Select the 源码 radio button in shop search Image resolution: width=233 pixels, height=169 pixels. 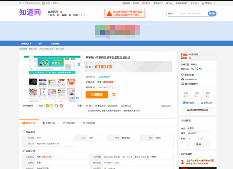click(x=188, y=128)
